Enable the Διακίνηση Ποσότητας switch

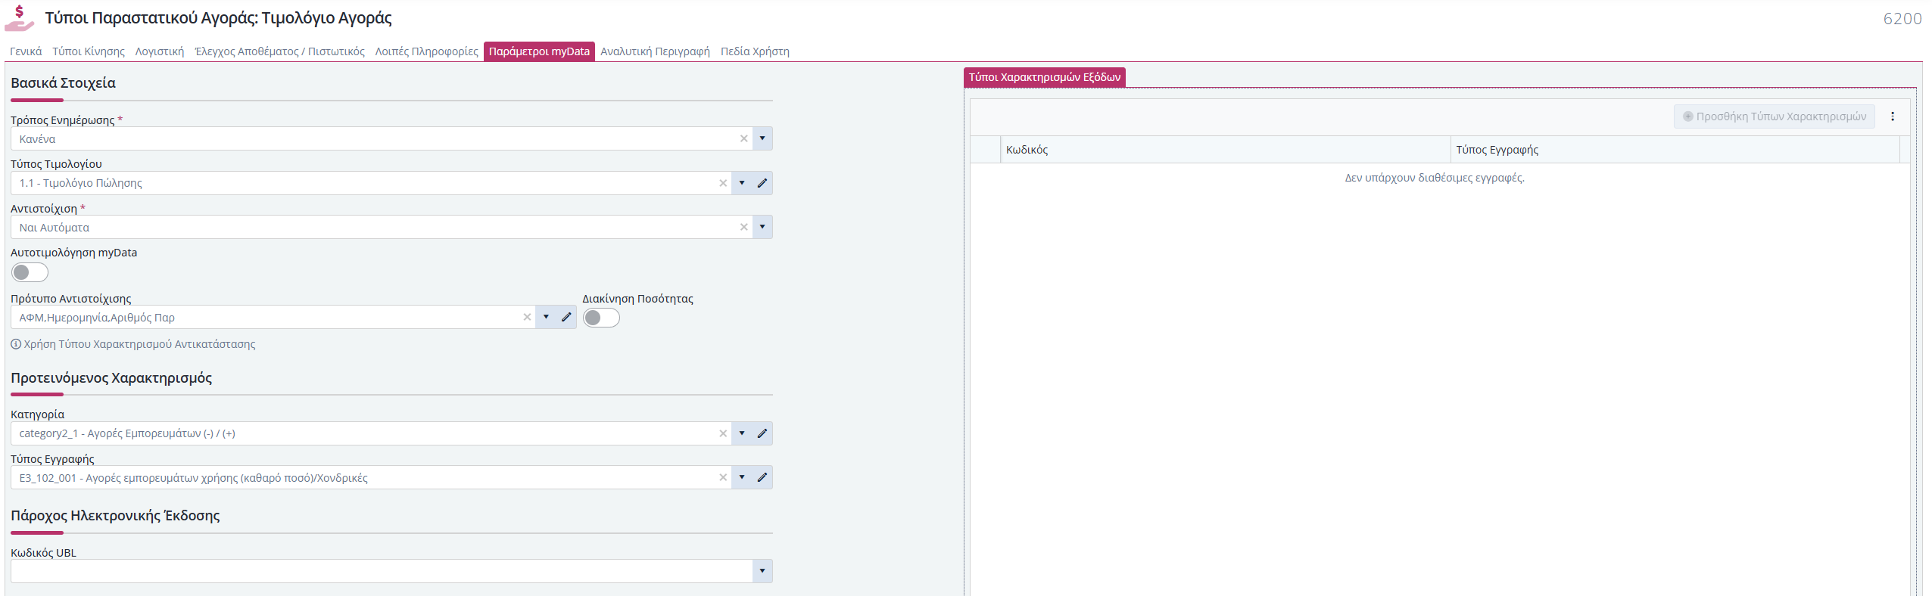(x=601, y=318)
